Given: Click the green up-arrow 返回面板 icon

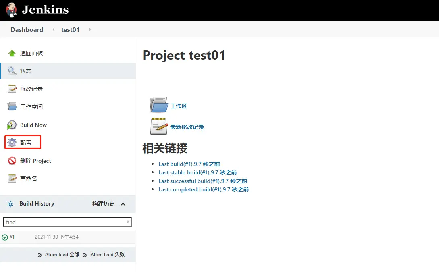Looking at the screenshot, I should pyautogui.click(x=12, y=53).
